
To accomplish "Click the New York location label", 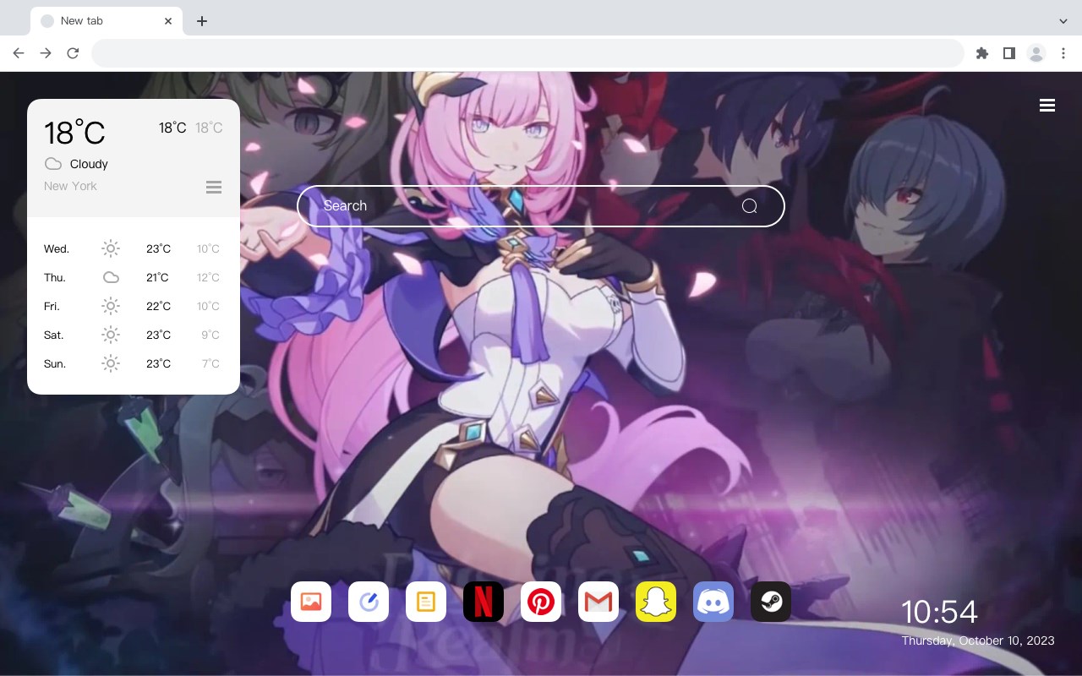I will (70, 186).
